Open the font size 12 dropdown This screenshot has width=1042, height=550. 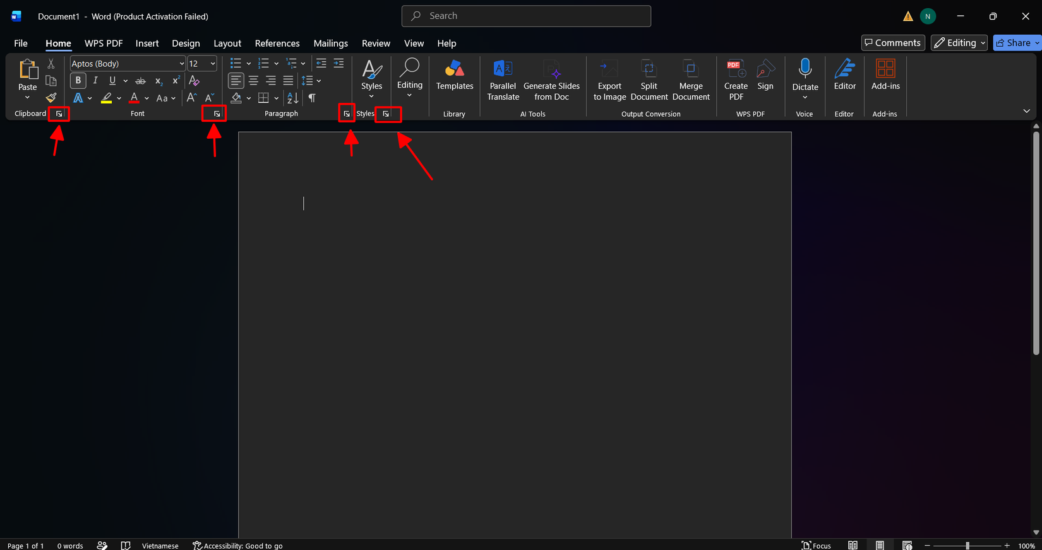[213, 64]
